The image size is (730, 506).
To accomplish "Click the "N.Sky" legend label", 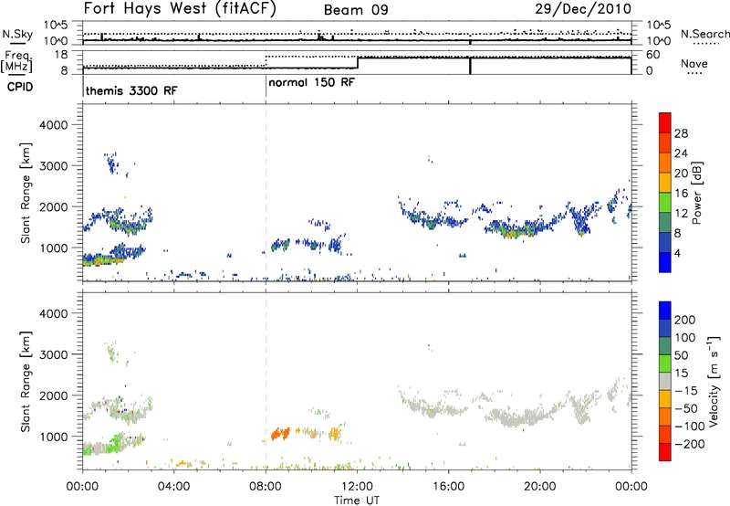I will tap(17, 34).
